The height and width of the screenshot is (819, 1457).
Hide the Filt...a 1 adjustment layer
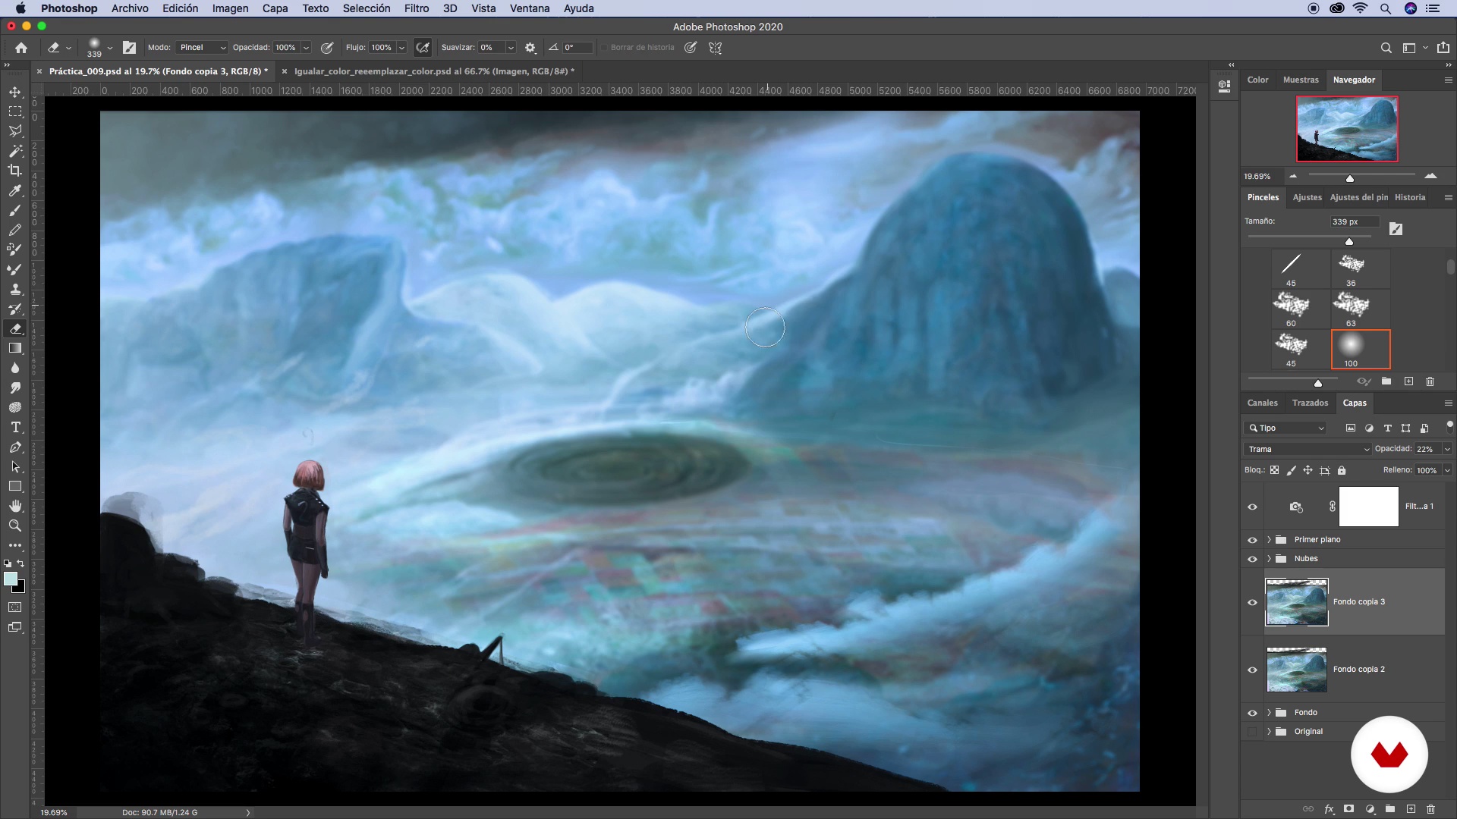coord(1252,507)
